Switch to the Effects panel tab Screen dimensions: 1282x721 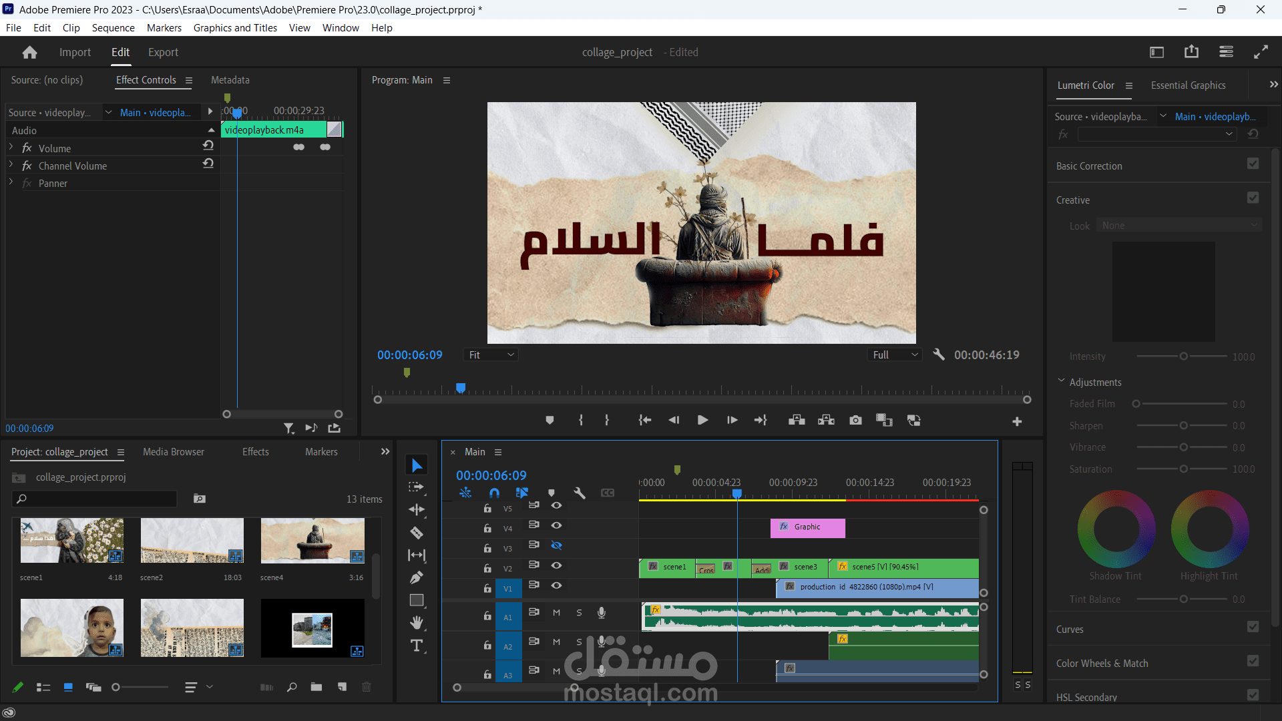(x=255, y=452)
